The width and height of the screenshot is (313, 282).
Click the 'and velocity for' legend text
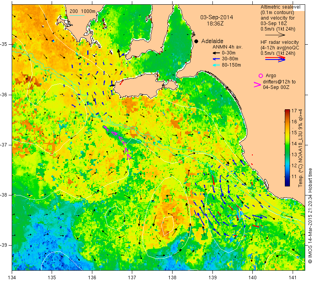(x=278, y=18)
